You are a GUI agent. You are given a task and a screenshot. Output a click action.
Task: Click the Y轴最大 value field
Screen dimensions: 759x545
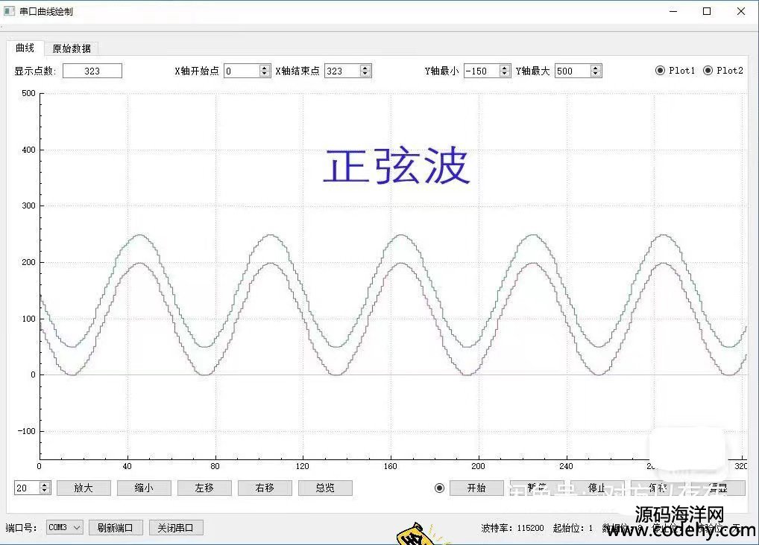click(x=573, y=71)
